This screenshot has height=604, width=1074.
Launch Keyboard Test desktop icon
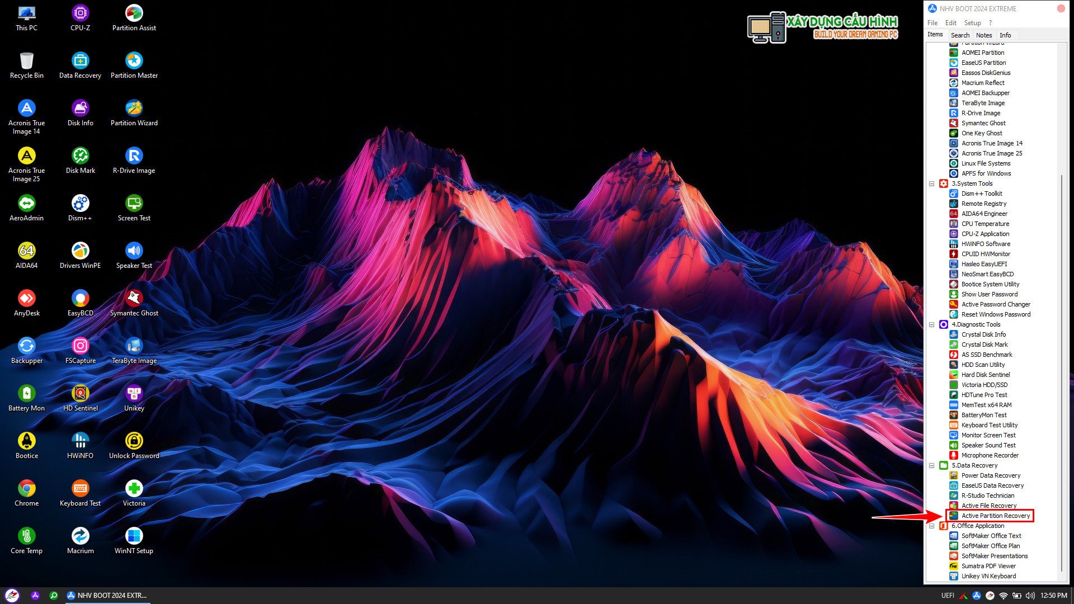[80, 493]
